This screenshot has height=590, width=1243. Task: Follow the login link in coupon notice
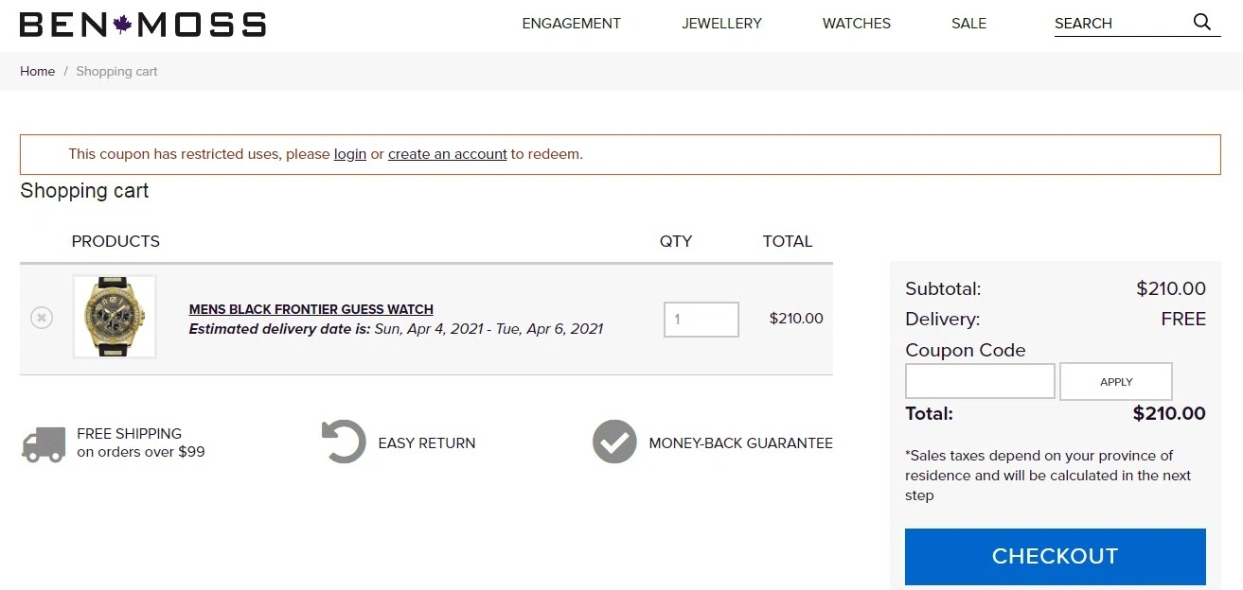[x=350, y=154]
